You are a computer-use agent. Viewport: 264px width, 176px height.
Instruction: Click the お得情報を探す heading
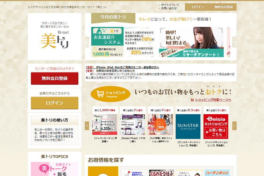pyautogui.click(x=106, y=160)
